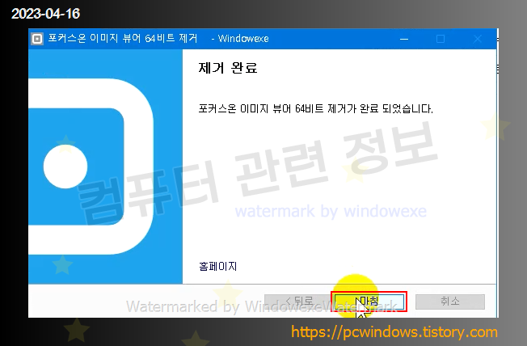Click the 마침 (Finish) button
Viewport: 527px width, 346px height.
tap(369, 302)
